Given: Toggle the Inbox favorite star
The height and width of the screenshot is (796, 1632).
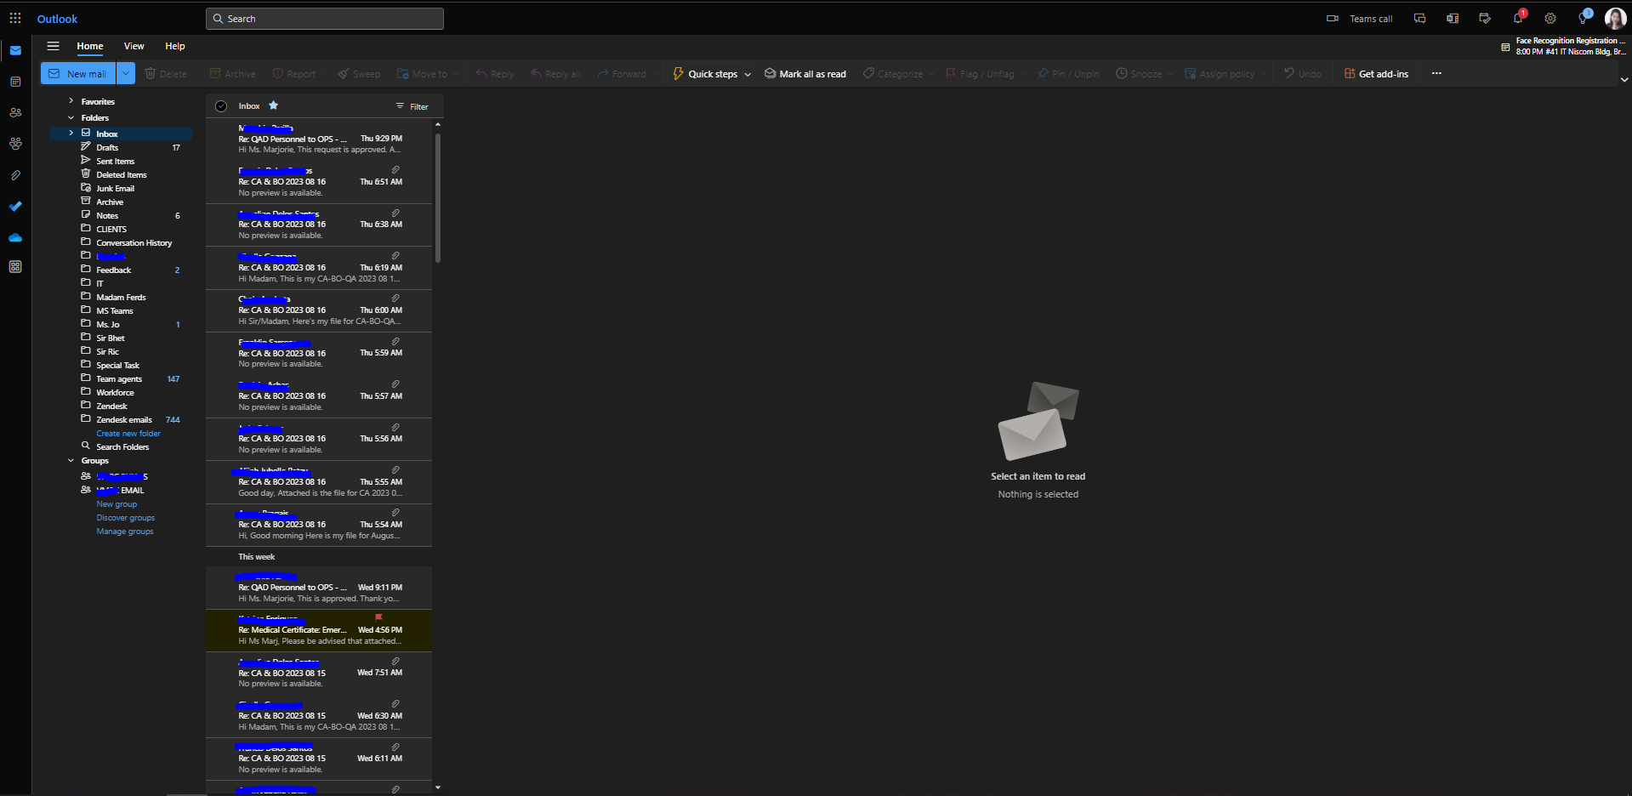Looking at the screenshot, I should tap(274, 105).
